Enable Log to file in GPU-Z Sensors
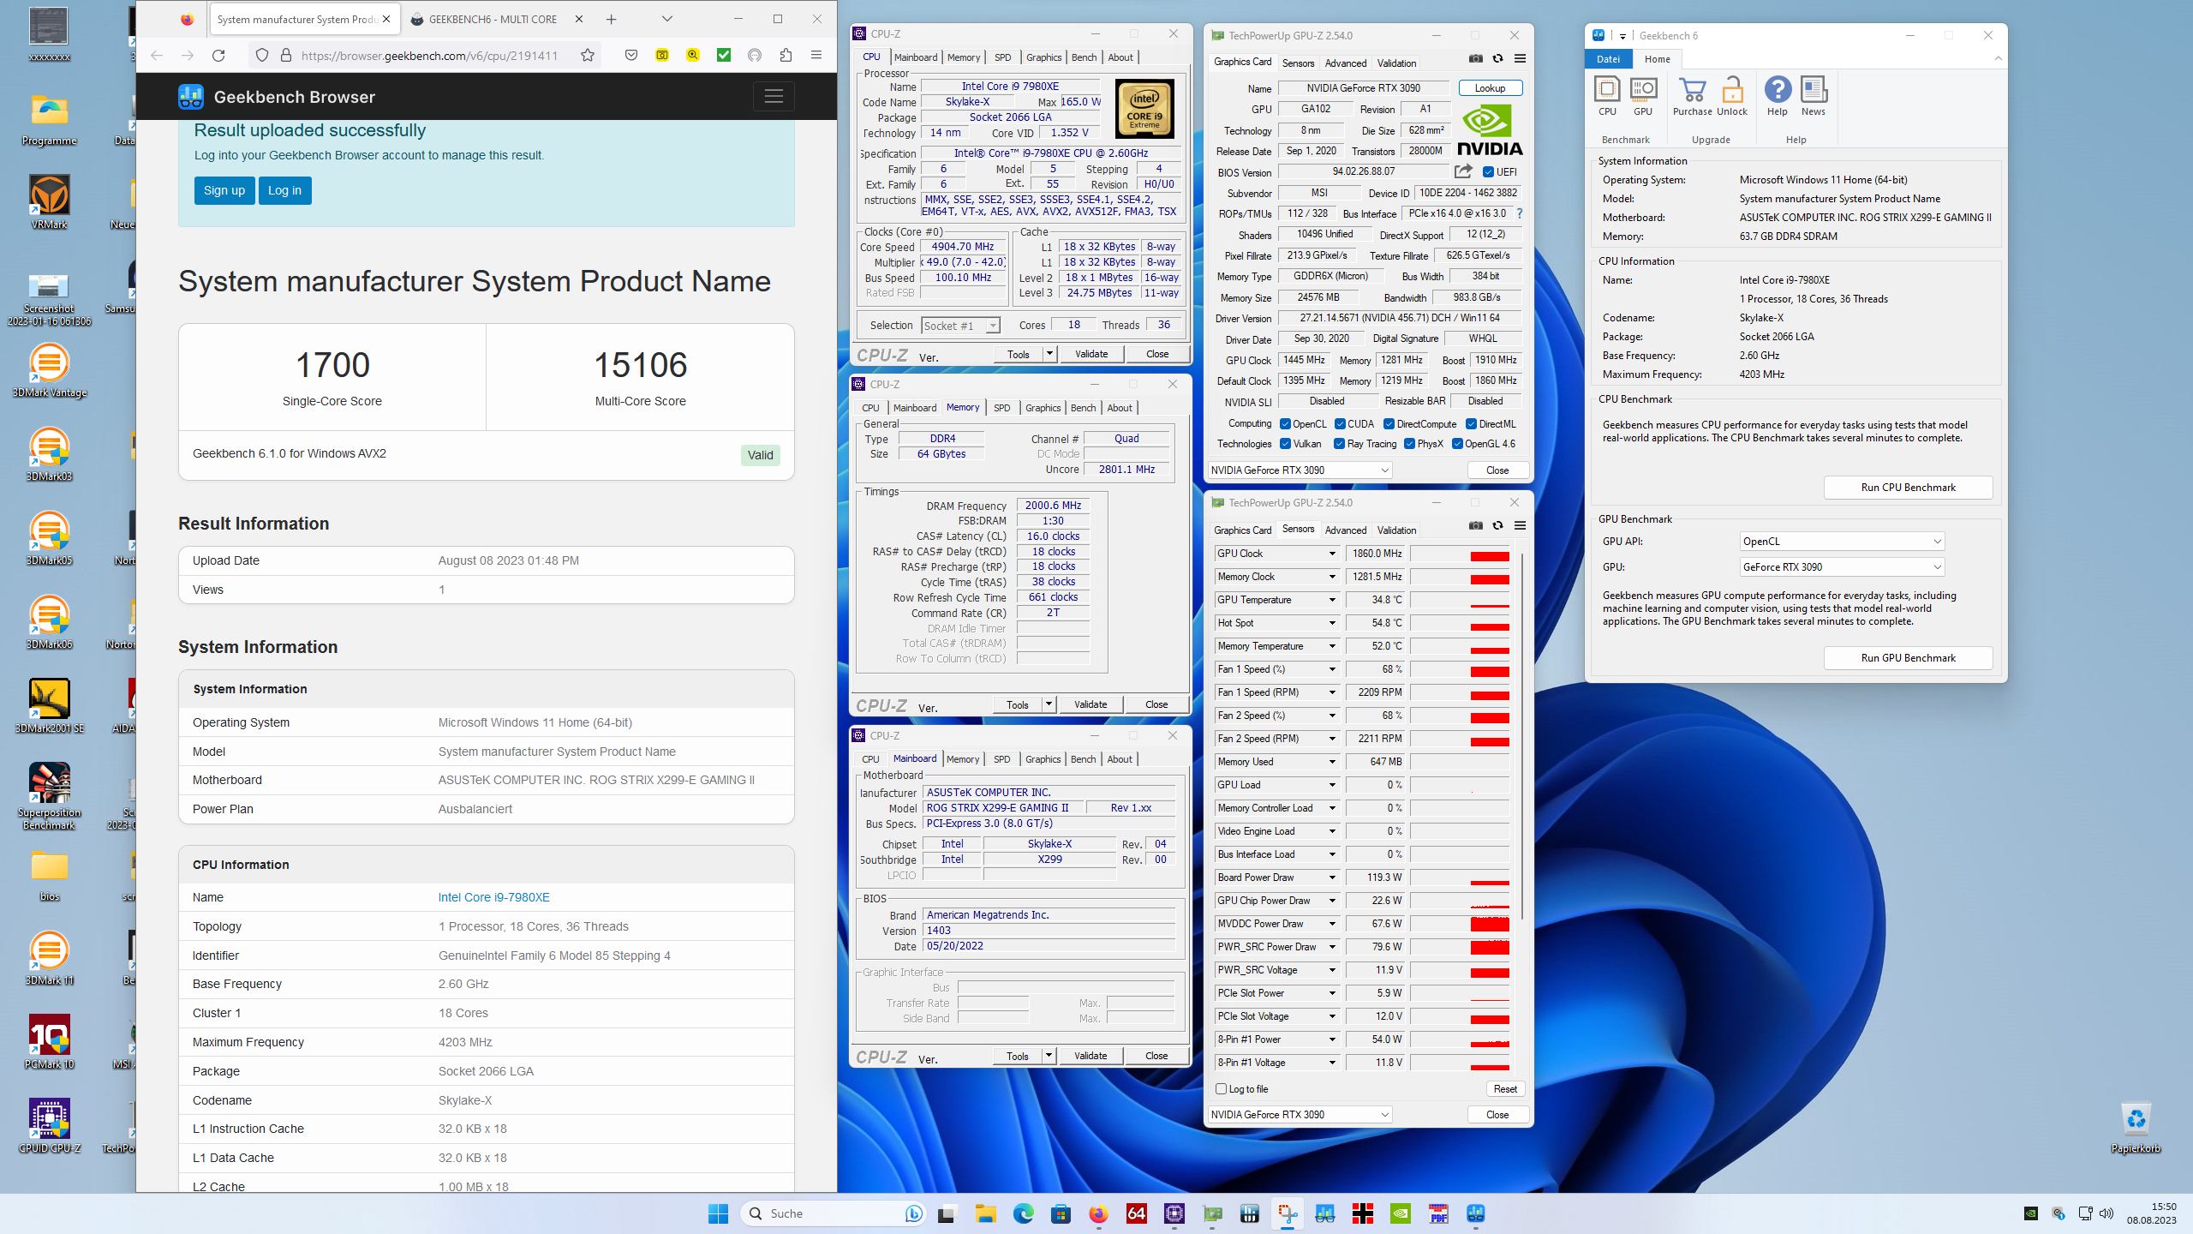 click(x=1222, y=1089)
